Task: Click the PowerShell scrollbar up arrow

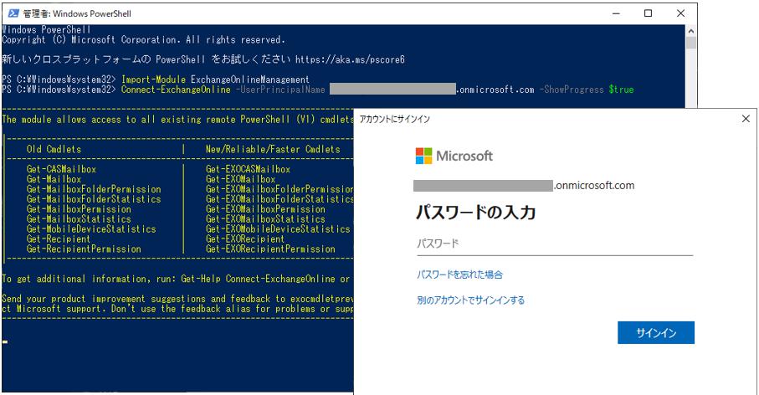Action: point(690,31)
